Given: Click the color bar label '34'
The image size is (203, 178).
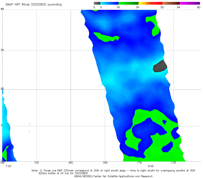Looking at the screenshot, I should (137, 7).
